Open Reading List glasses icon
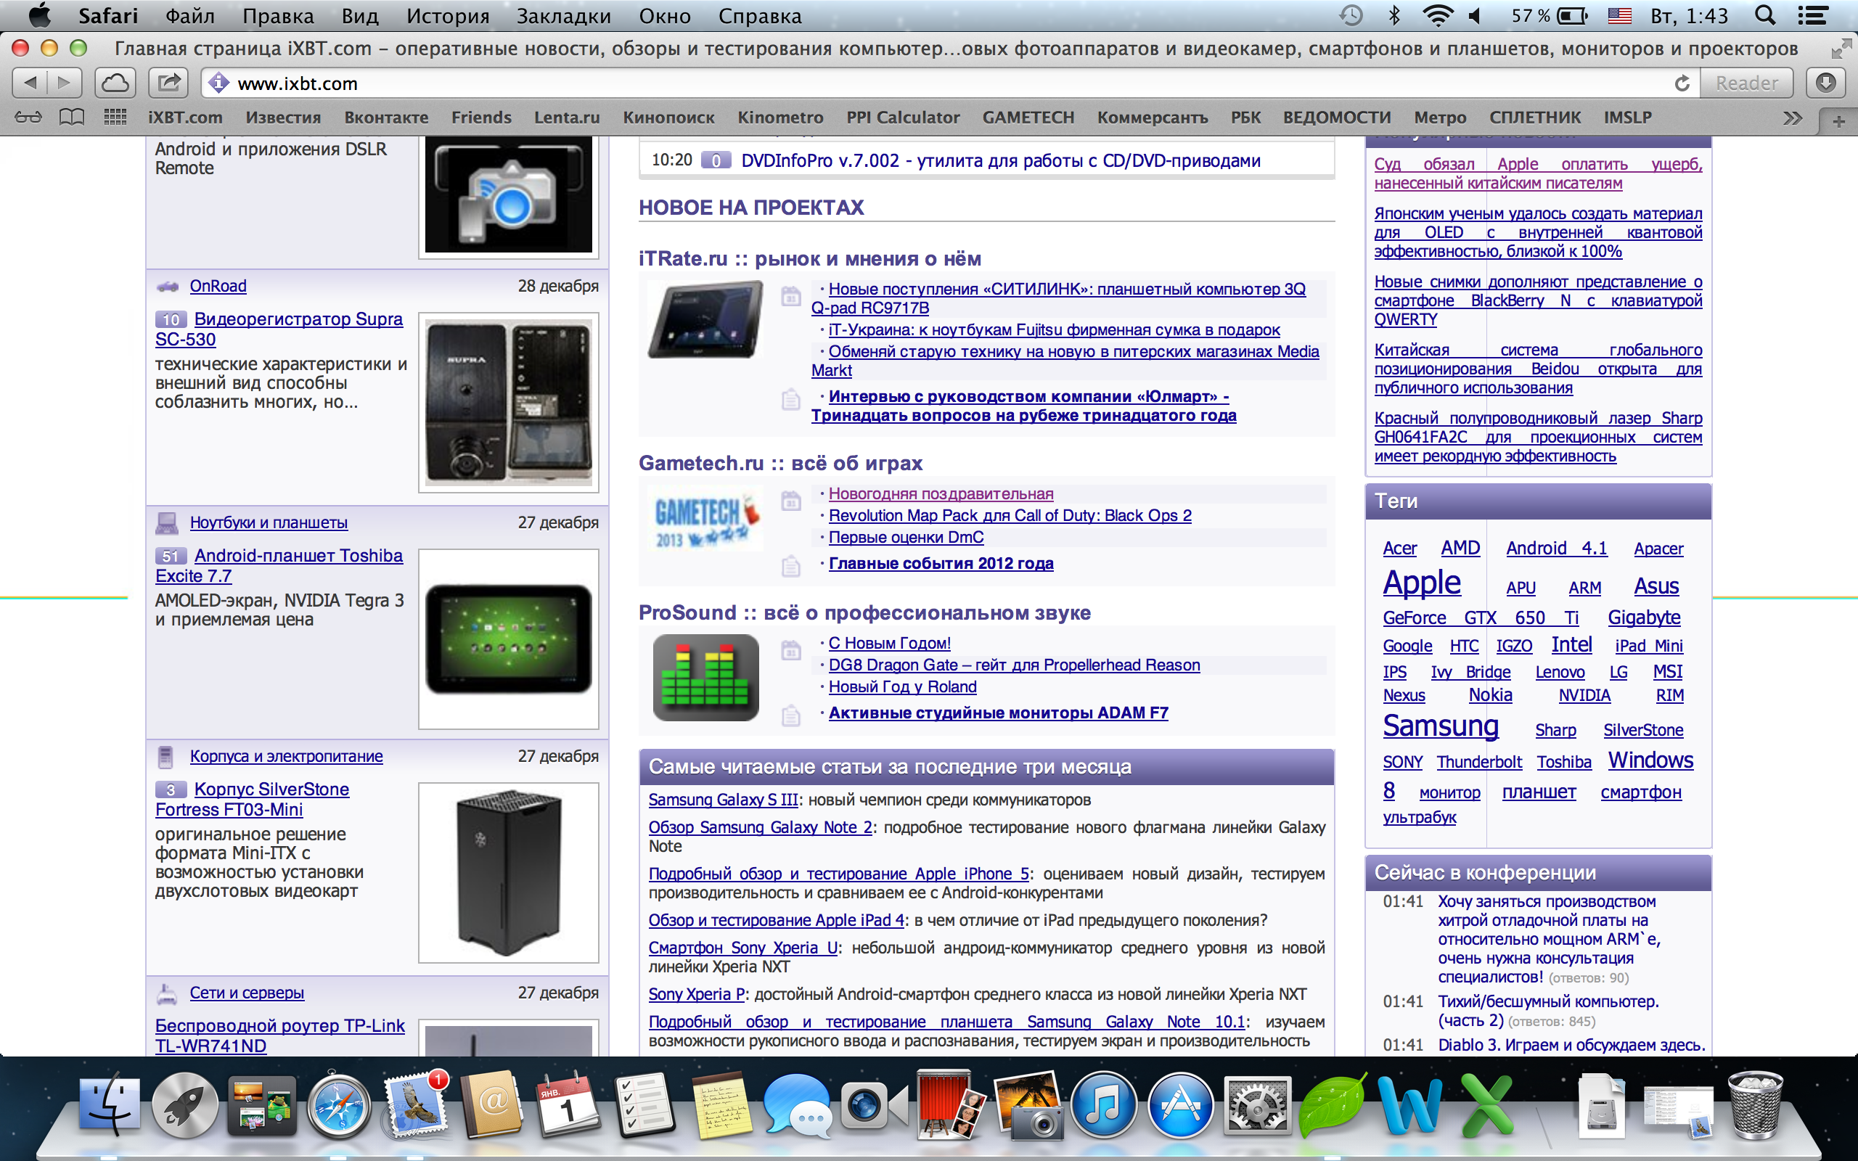 point(28,118)
